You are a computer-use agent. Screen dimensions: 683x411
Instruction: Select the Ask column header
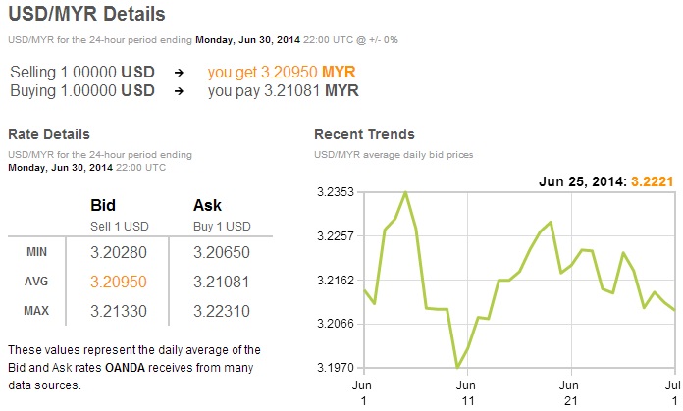coord(207,206)
